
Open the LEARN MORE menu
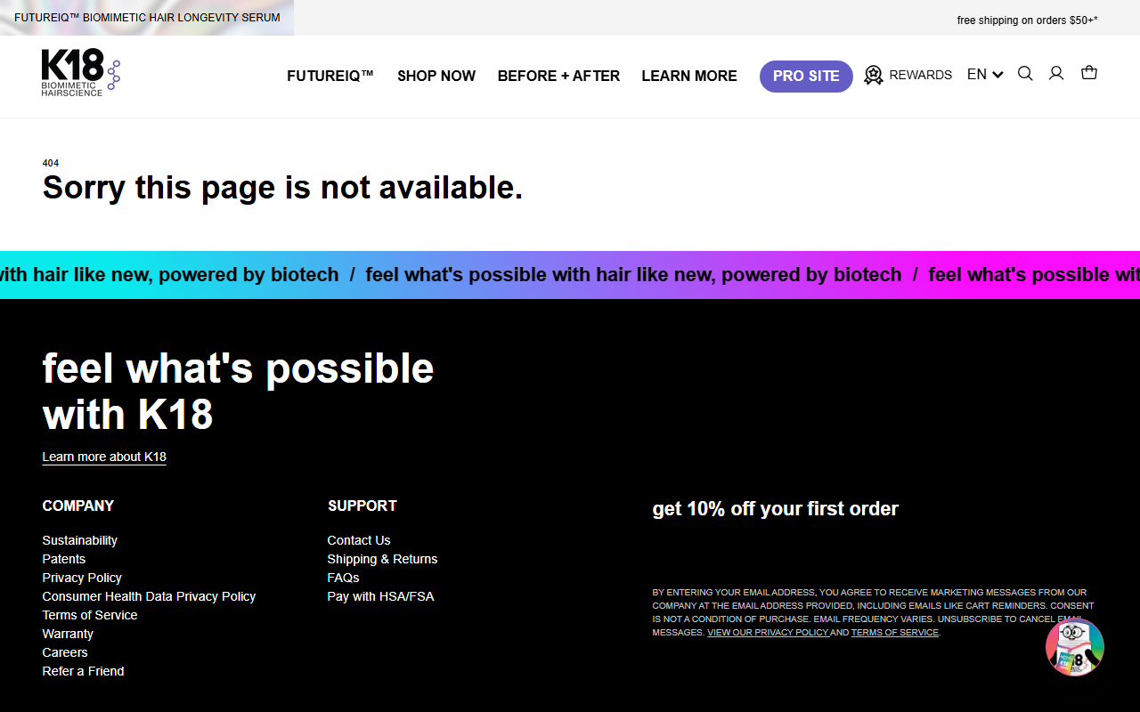(689, 76)
